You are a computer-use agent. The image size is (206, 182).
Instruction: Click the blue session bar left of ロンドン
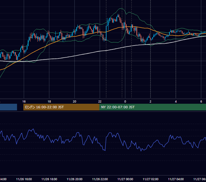[8, 107]
